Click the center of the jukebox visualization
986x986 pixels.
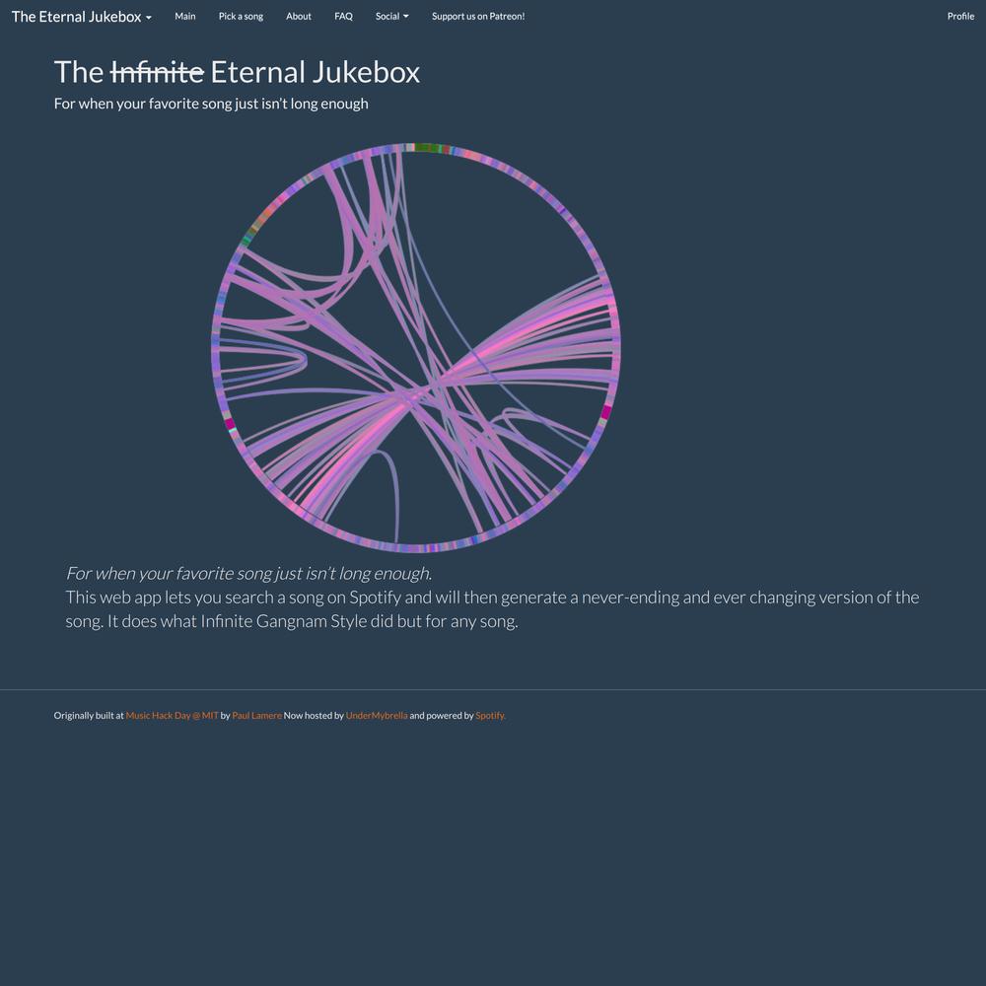[x=416, y=348]
